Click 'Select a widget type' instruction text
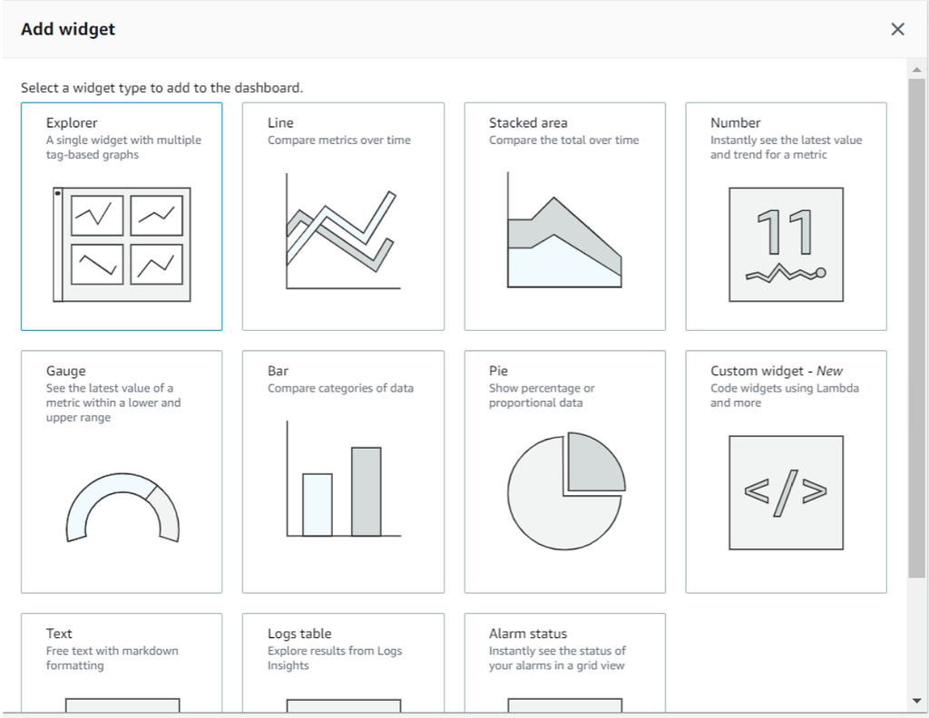 click(161, 88)
